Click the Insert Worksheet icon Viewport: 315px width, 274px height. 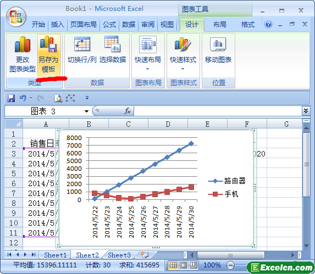pyautogui.click(x=145, y=255)
